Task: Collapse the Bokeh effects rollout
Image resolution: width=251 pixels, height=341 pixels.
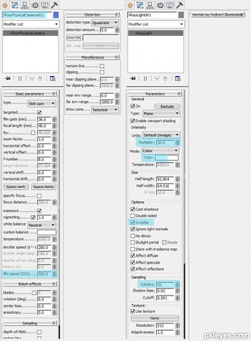Action: (x=30, y=284)
